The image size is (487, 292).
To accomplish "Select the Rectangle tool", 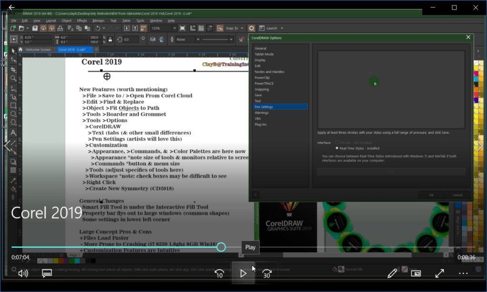I will [13, 105].
